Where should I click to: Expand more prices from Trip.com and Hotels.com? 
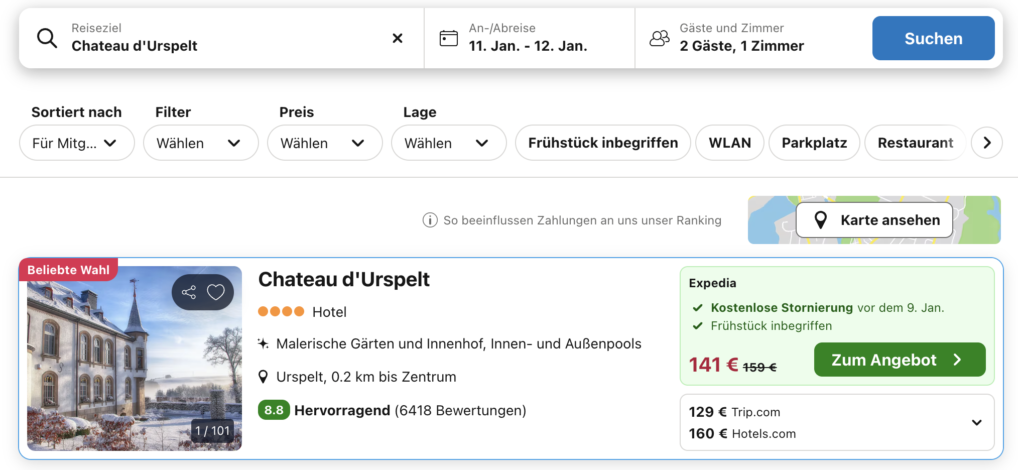click(x=976, y=422)
